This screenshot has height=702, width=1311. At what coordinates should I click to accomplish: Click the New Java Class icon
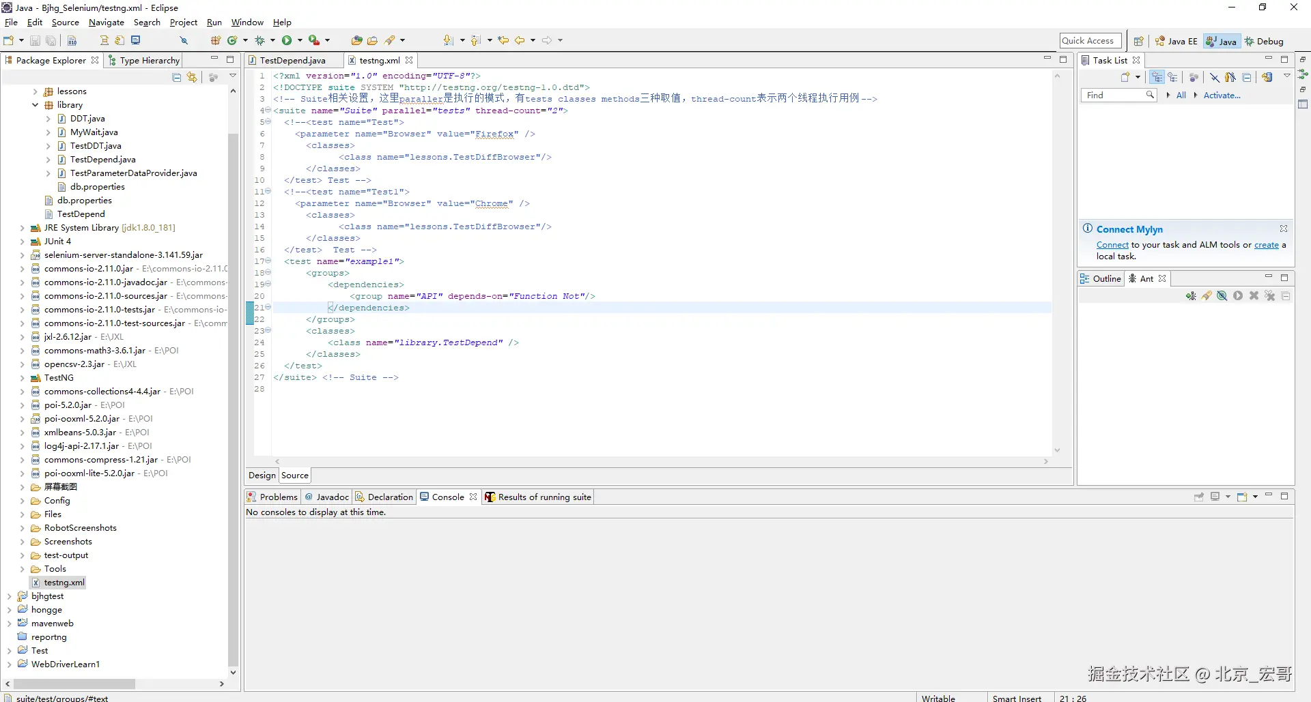232,40
